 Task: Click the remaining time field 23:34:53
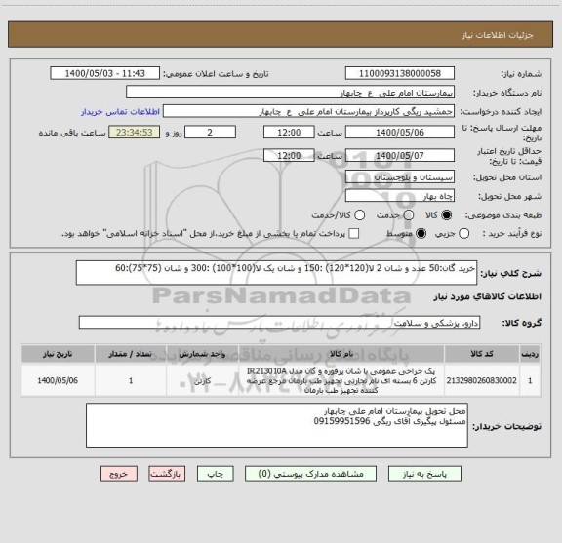point(135,133)
